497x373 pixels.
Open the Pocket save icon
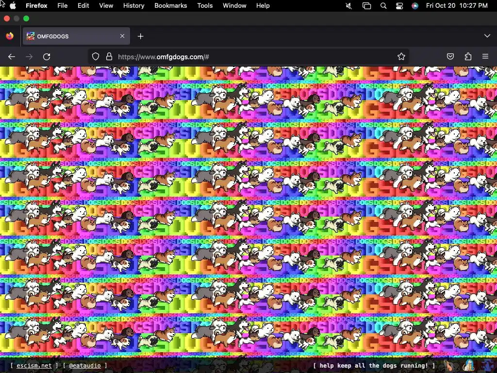(x=450, y=57)
